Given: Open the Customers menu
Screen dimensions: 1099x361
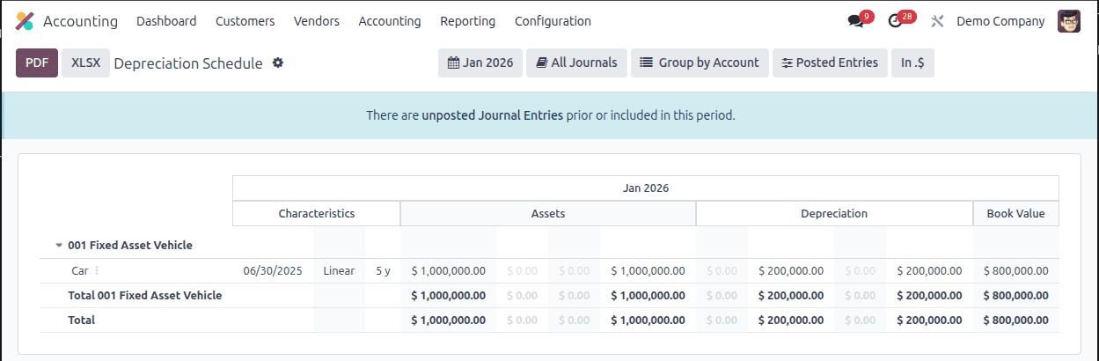Looking at the screenshot, I should coord(245,21).
